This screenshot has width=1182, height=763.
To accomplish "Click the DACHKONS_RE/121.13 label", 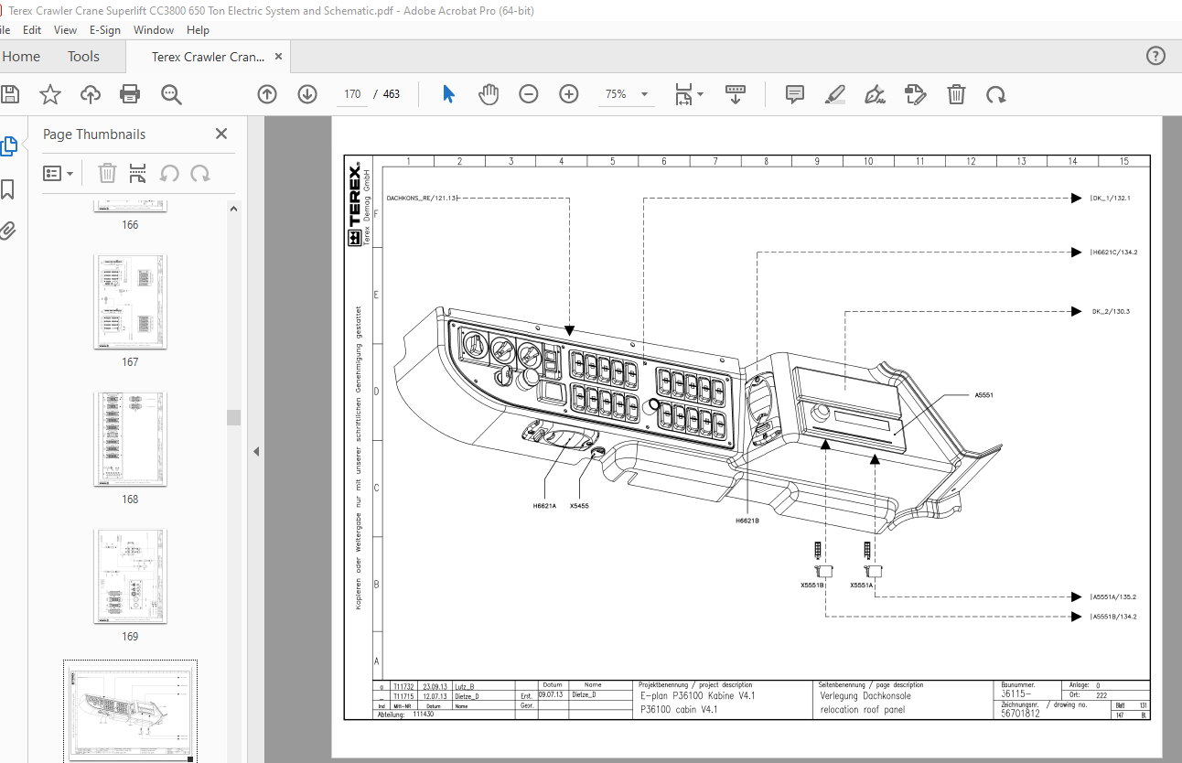I will click(422, 198).
